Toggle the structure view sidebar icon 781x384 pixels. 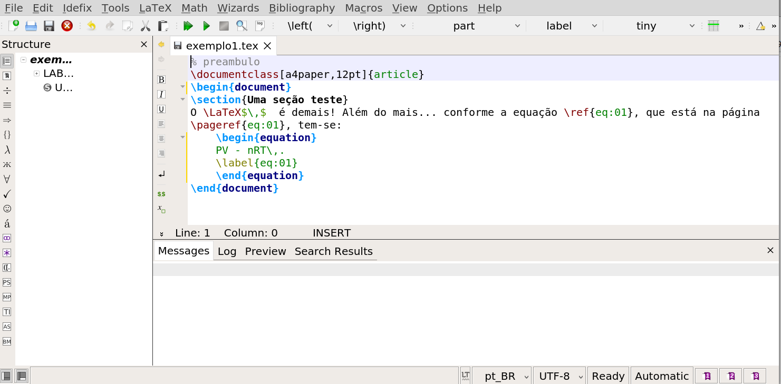[x=7, y=61]
